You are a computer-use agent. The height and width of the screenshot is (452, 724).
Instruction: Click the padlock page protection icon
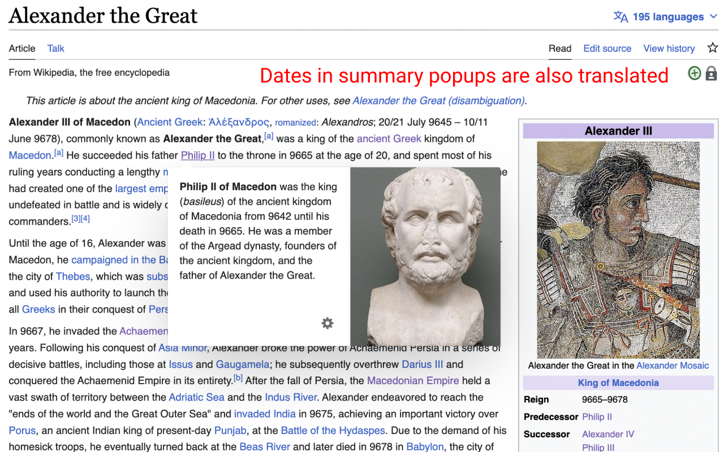(711, 73)
